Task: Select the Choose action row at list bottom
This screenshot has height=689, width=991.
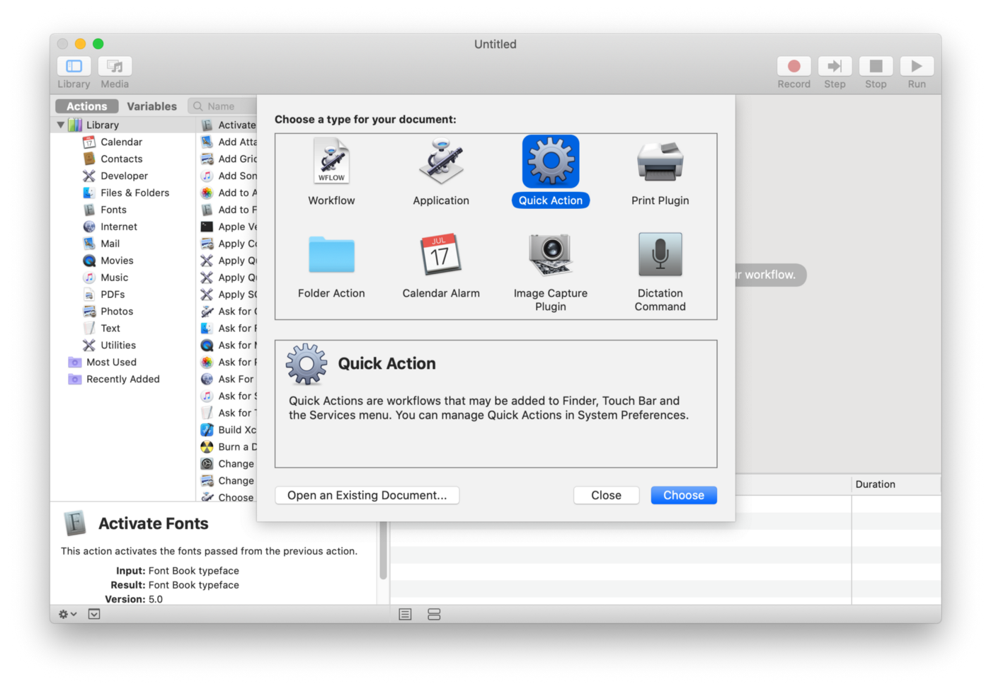Action: coord(228,497)
